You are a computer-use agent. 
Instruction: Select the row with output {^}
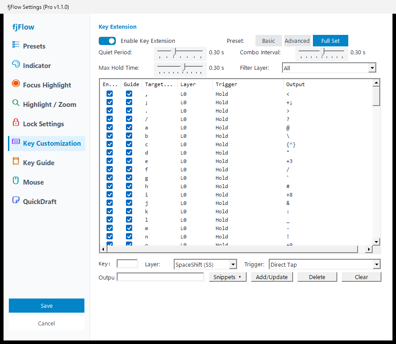236,144
